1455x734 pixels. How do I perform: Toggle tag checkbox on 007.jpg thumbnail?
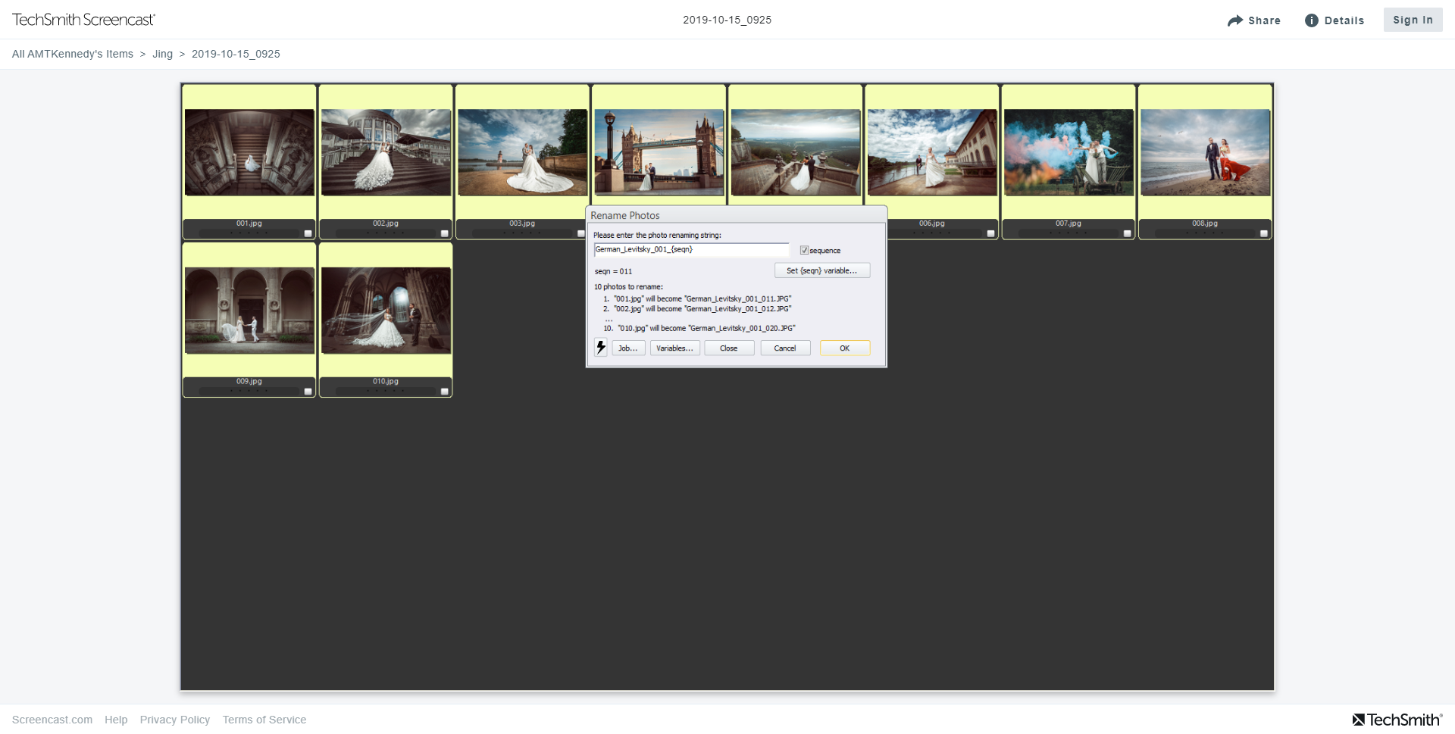click(x=1127, y=233)
